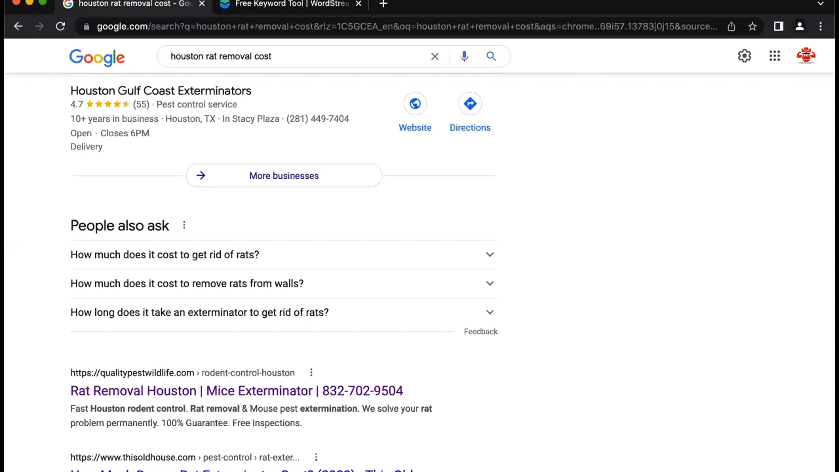Click the magnifier search button
Image resolution: width=839 pixels, height=472 pixels.
491,56
